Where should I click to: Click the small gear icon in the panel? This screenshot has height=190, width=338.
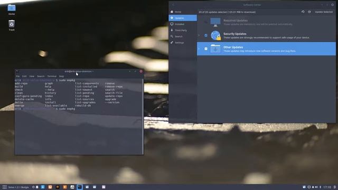coord(33,187)
